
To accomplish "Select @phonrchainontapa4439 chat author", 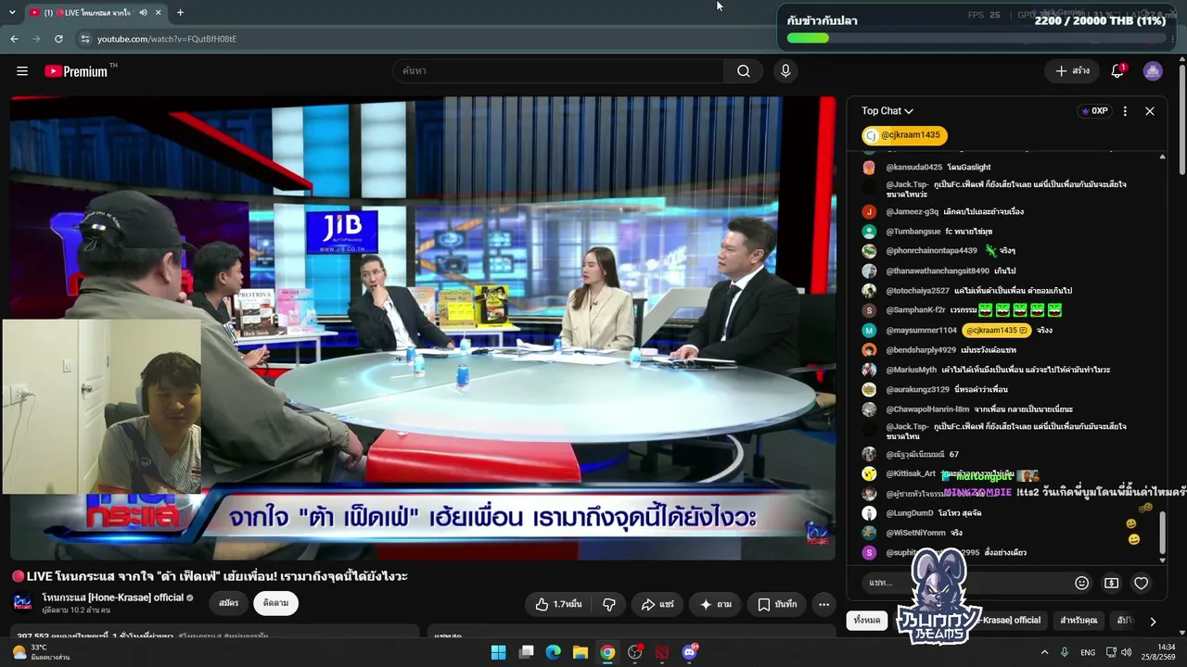I will click(931, 251).
